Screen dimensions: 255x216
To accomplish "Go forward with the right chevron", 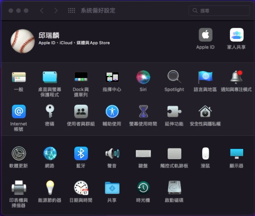I will click(56, 11).
